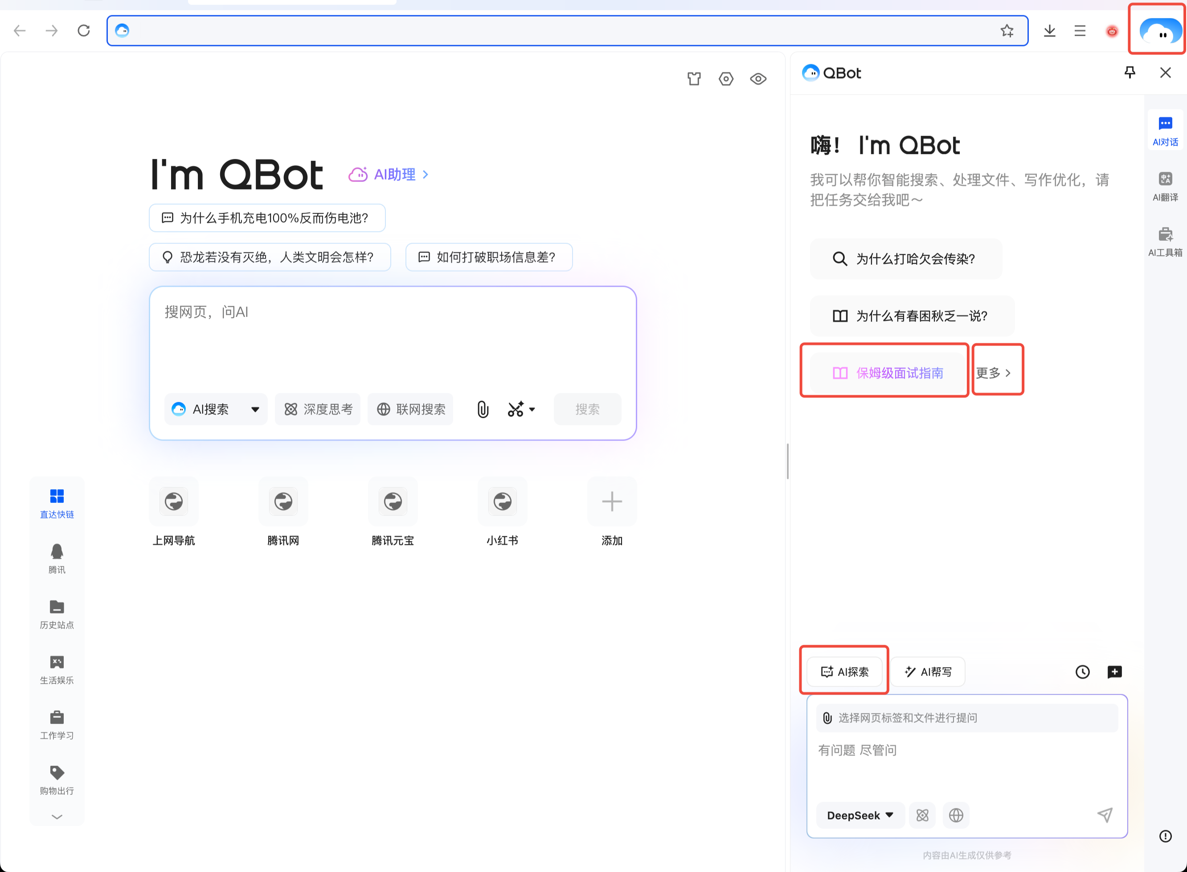
Task: Select 历史站点 in left sidebar
Action: point(57,614)
